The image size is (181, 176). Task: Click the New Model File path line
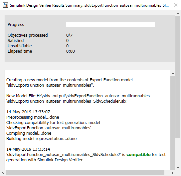click(x=78, y=96)
